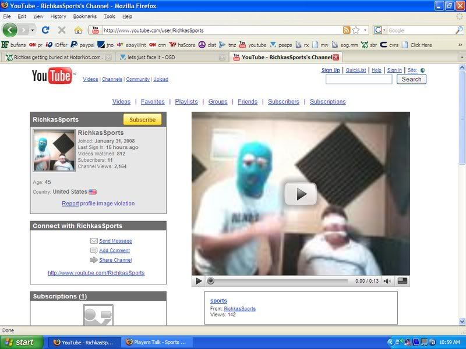466x349 pixels.
Task: Open the Bookmarks menu
Action: coord(85,16)
